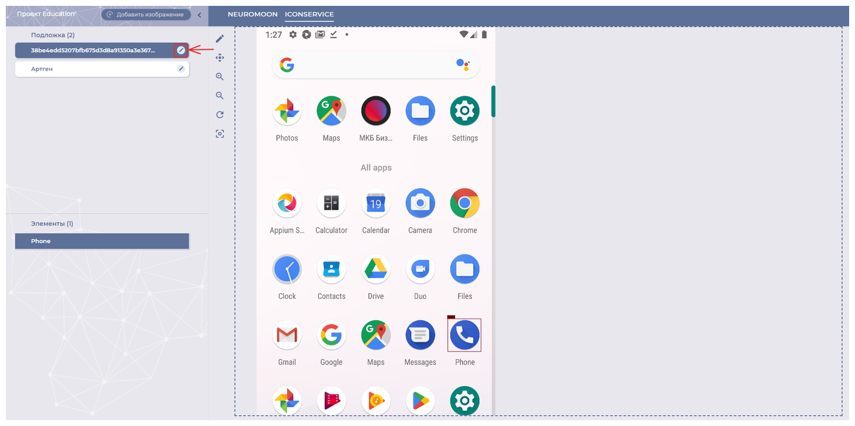855x426 pixels.
Task: Open the Phone app icon
Action: pos(465,335)
